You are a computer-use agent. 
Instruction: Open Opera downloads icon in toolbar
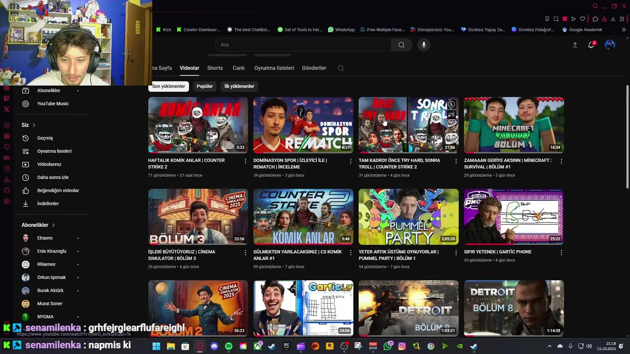613,19
